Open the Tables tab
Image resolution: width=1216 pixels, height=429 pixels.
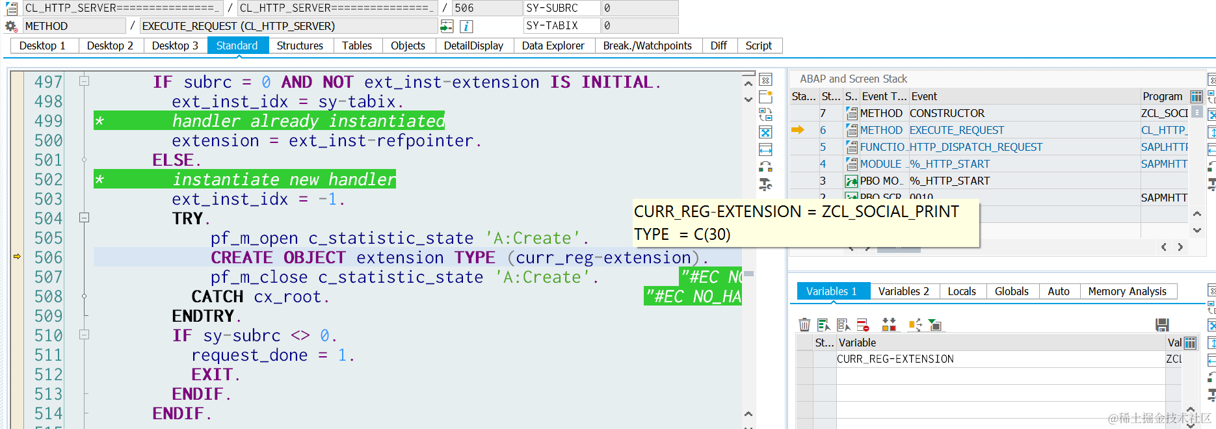[x=357, y=45]
